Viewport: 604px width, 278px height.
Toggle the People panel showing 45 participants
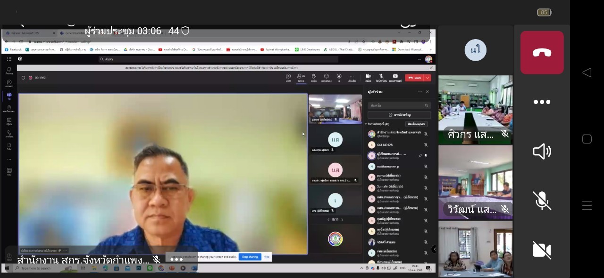click(301, 77)
